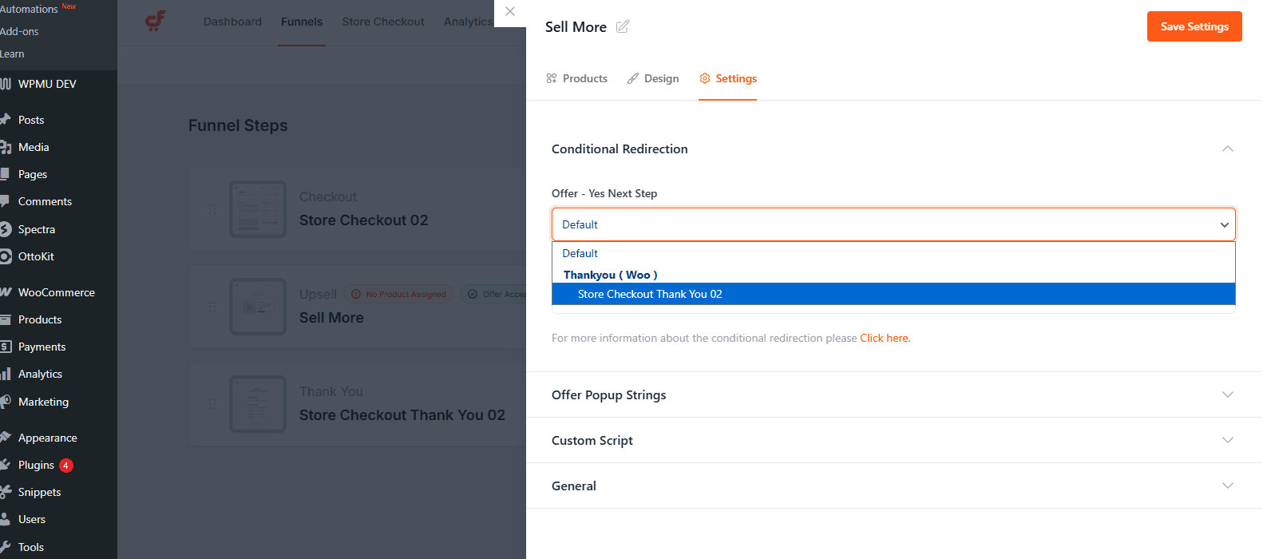This screenshot has height=559, width=1263.
Task: Switch to the Design tab
Action: 653,78
